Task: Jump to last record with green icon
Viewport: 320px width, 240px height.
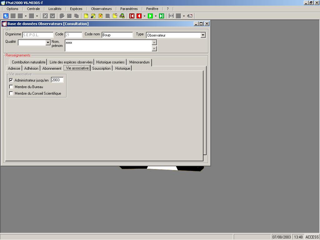Action: point(162,16)
